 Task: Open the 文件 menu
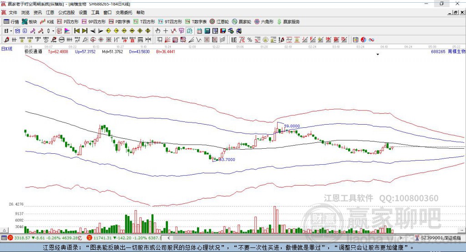13,12
